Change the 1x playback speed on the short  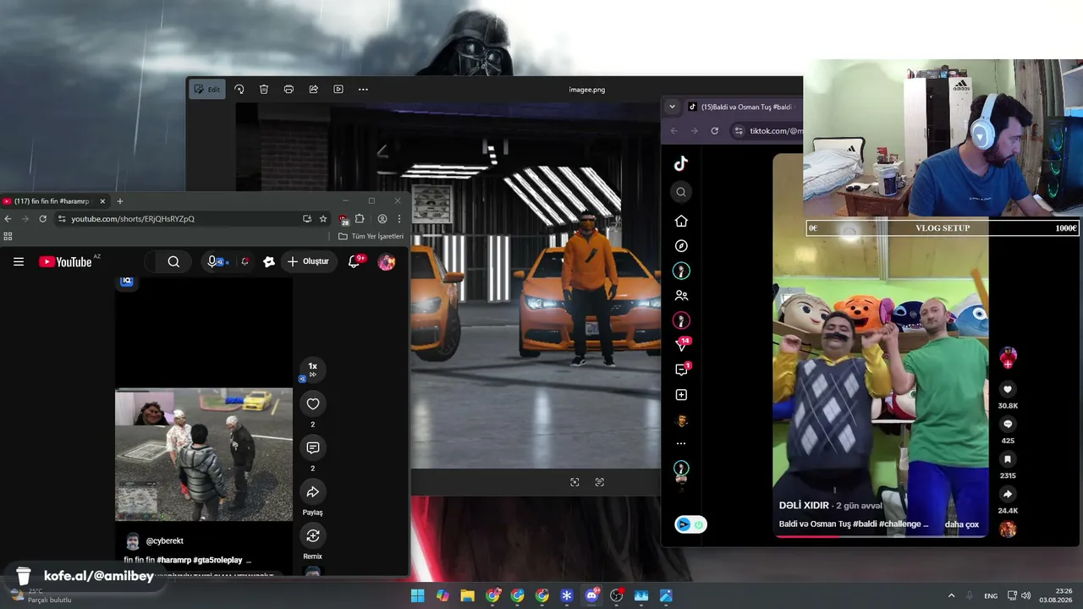(312, 370)
